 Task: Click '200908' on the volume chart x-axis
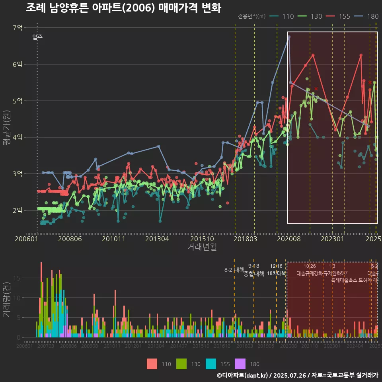coord(90,346)
